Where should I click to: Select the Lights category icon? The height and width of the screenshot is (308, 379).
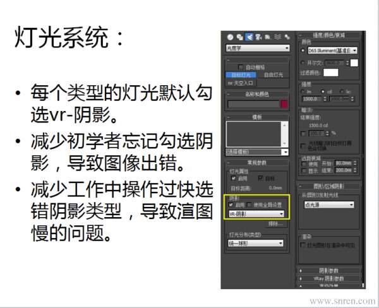(x=249, y=37)
